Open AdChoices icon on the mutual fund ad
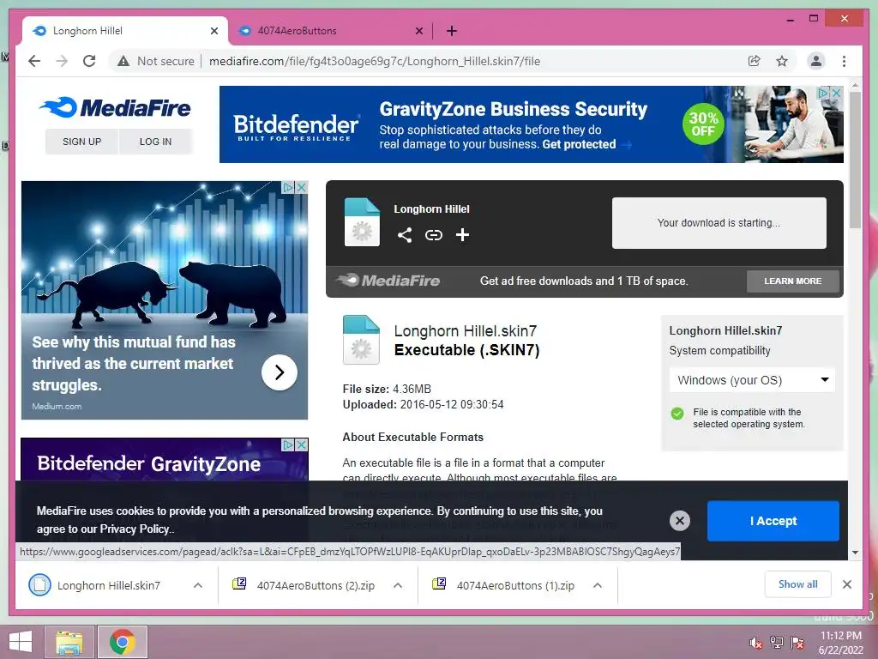The width and height of the screenshot is (878, 659). (288, 187)
